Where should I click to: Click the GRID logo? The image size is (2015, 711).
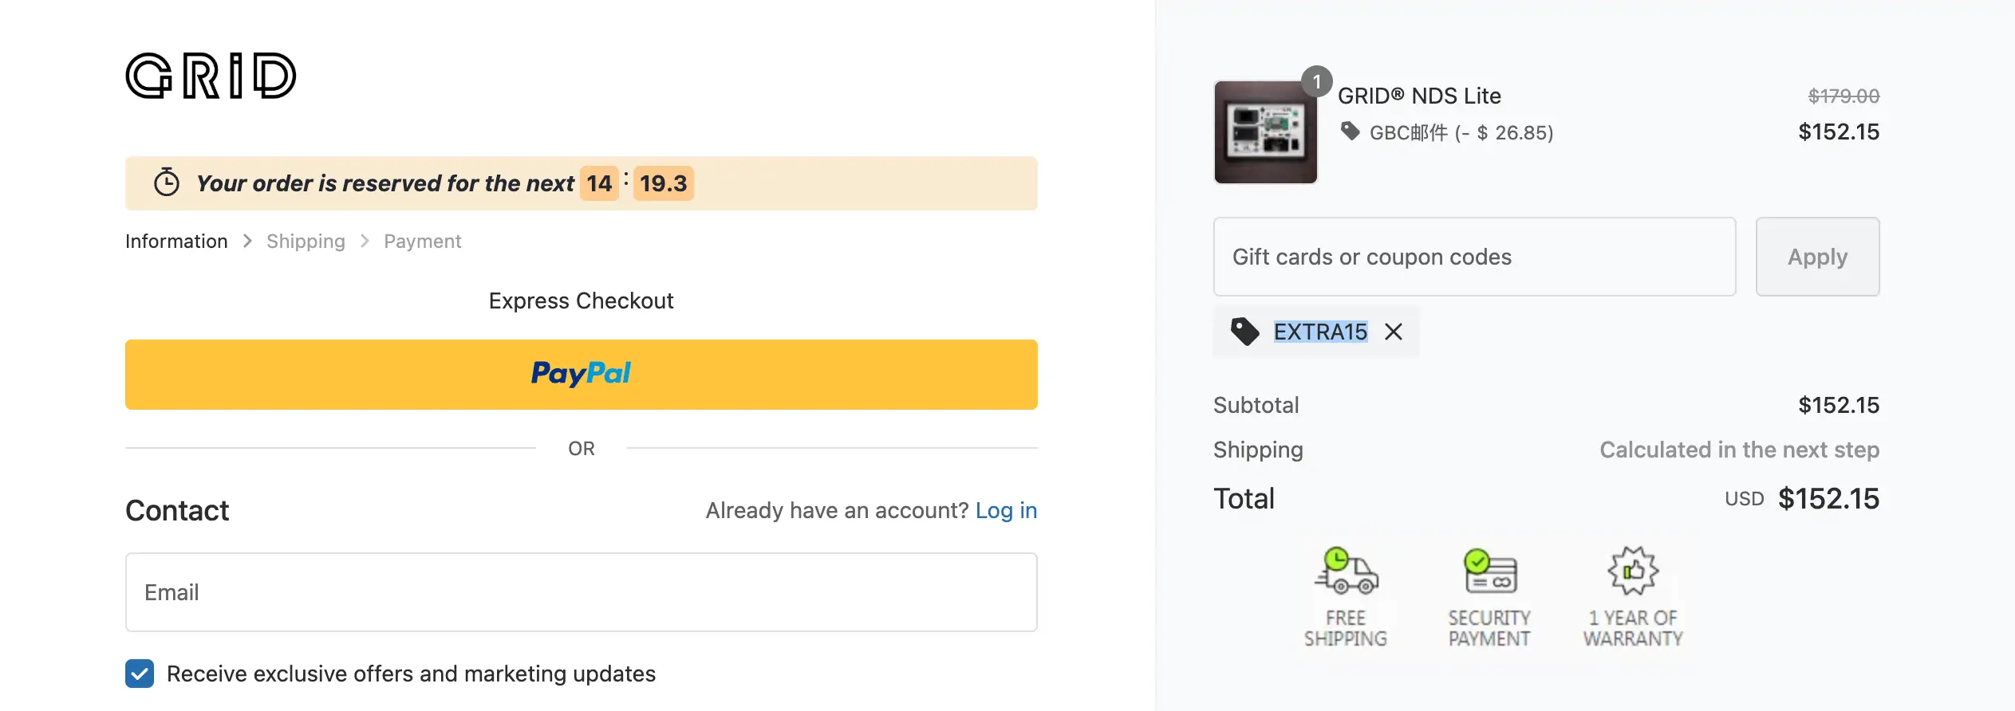pos(211,76)
